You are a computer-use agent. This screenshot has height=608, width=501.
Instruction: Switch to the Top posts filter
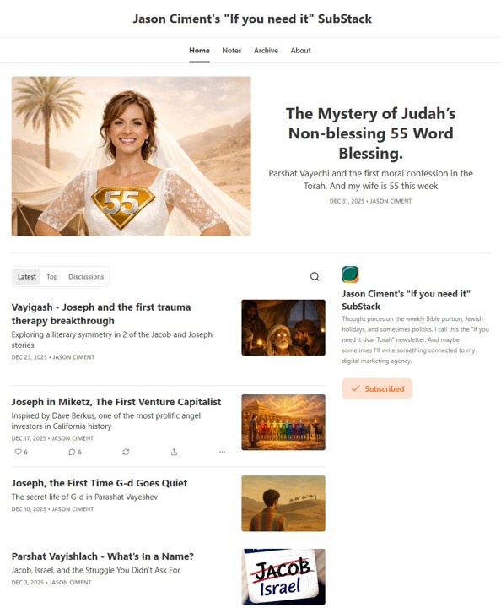(52, 276)
